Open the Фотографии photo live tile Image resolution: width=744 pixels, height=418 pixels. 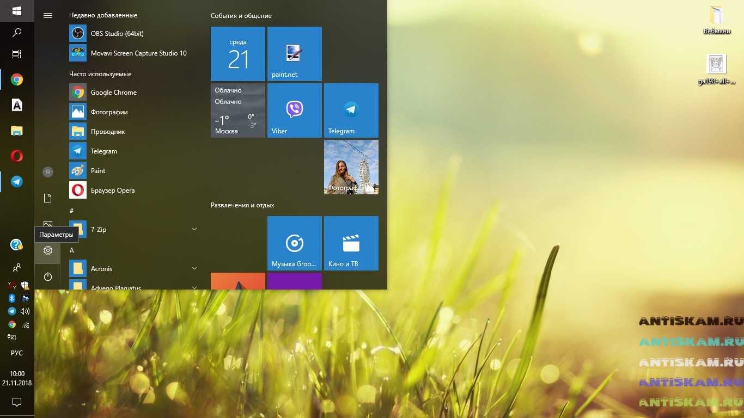coord(351,167)
